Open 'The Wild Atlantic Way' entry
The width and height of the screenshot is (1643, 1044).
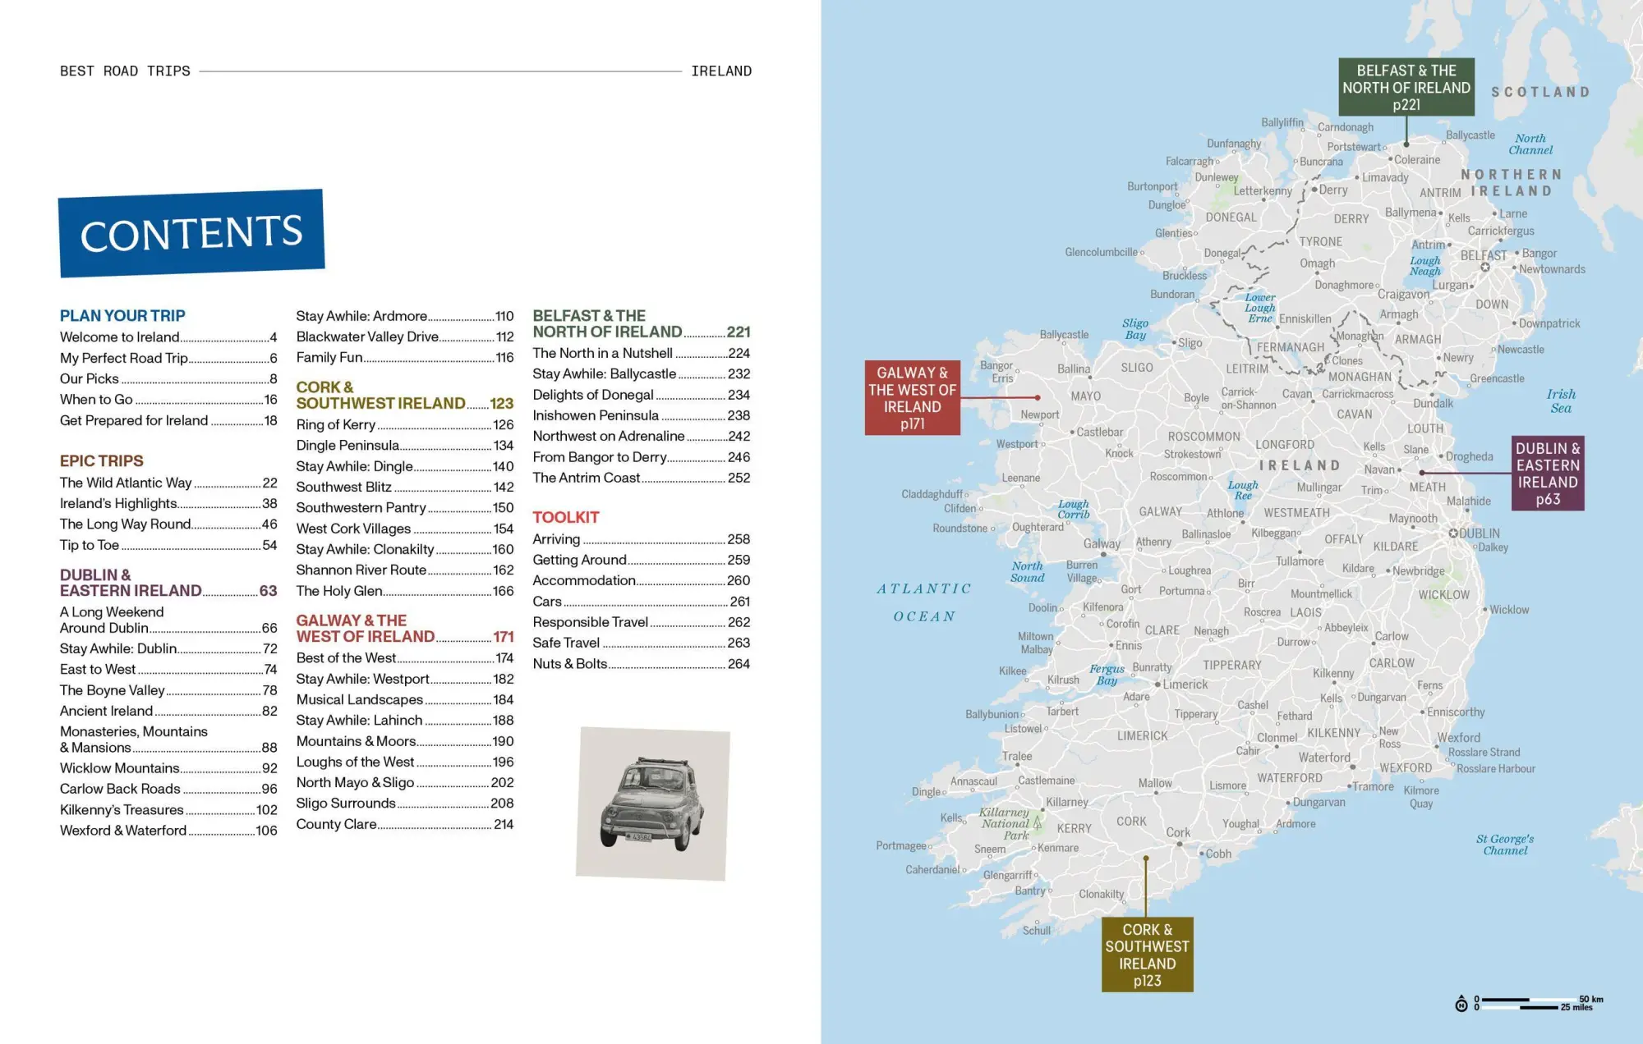click(x=168, y=483)
